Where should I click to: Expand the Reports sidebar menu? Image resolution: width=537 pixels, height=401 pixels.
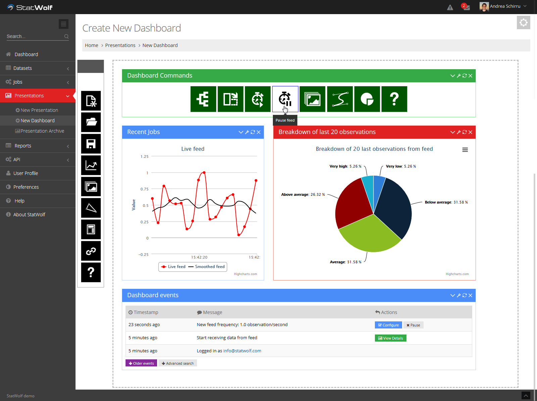coord(38,146)
